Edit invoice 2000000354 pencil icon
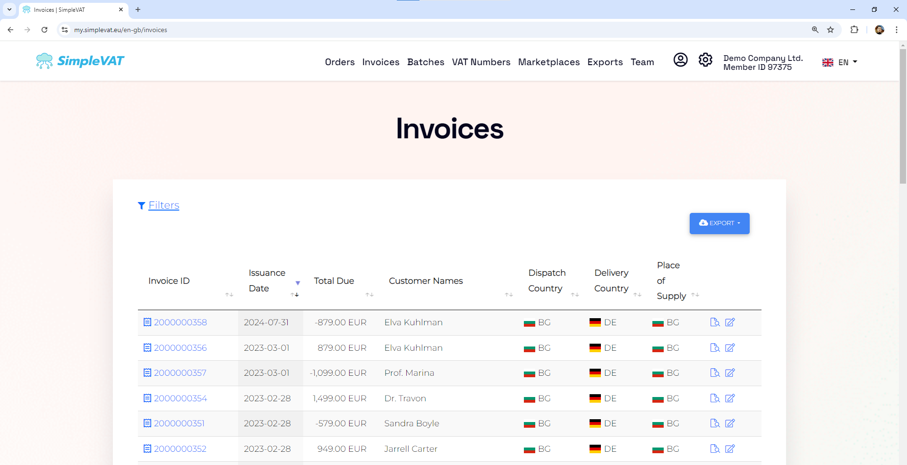The image size is (907, 465). [730, 398]
